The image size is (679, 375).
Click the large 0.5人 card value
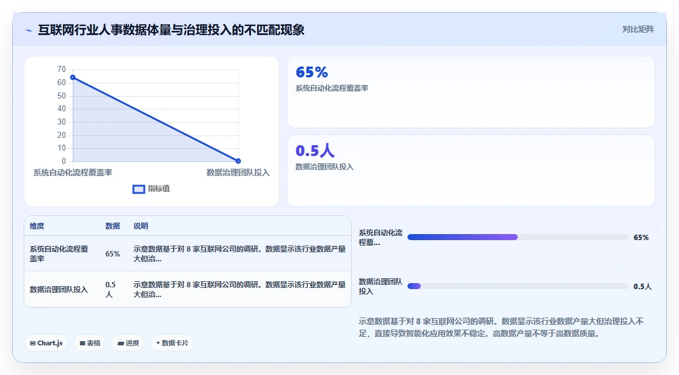[x=315, y=151]
